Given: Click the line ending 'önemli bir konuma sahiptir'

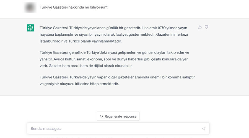Looking at the screenshot, I should point(117,77).
